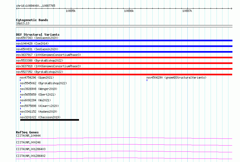Select variant nsv6507343 (Sedlazeck2020) label

(x=37, y=38)
